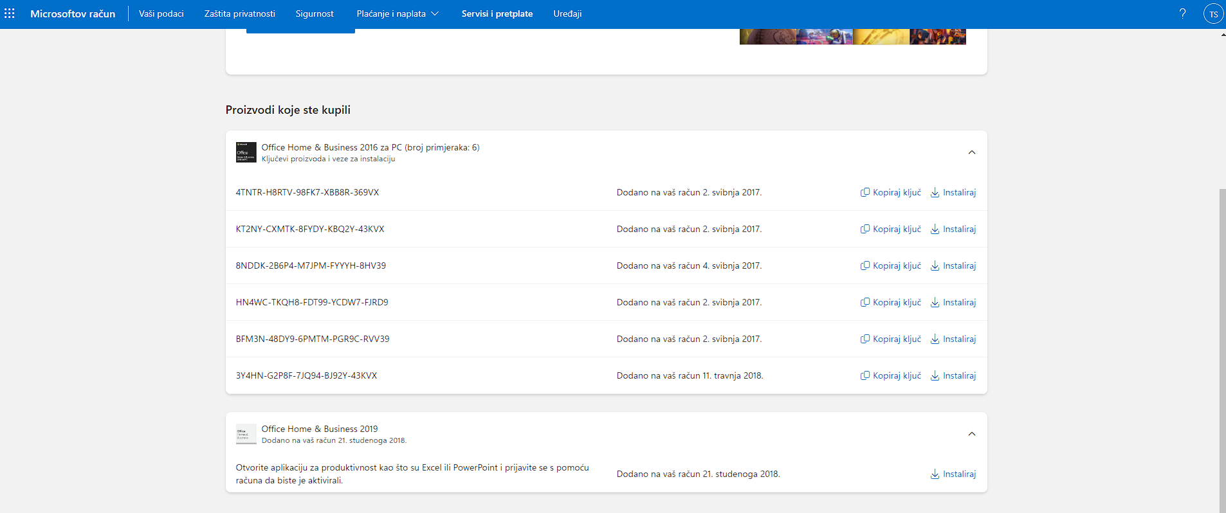Click the Proizvodi koje ste kupili heading
1226x513 pixels.
[288, 110]
